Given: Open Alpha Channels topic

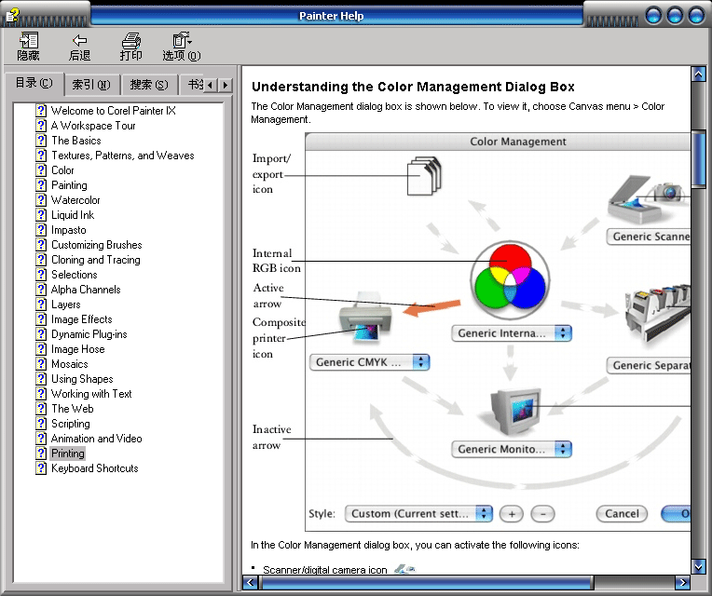Looking at the screenshot, I should point(86,290).
